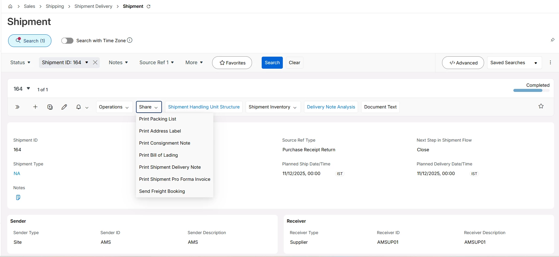Image resolution: width=559 pixels, height=257 pixels.
Task: Click the home icon in breadcrumb
Action: pos(10,6)
